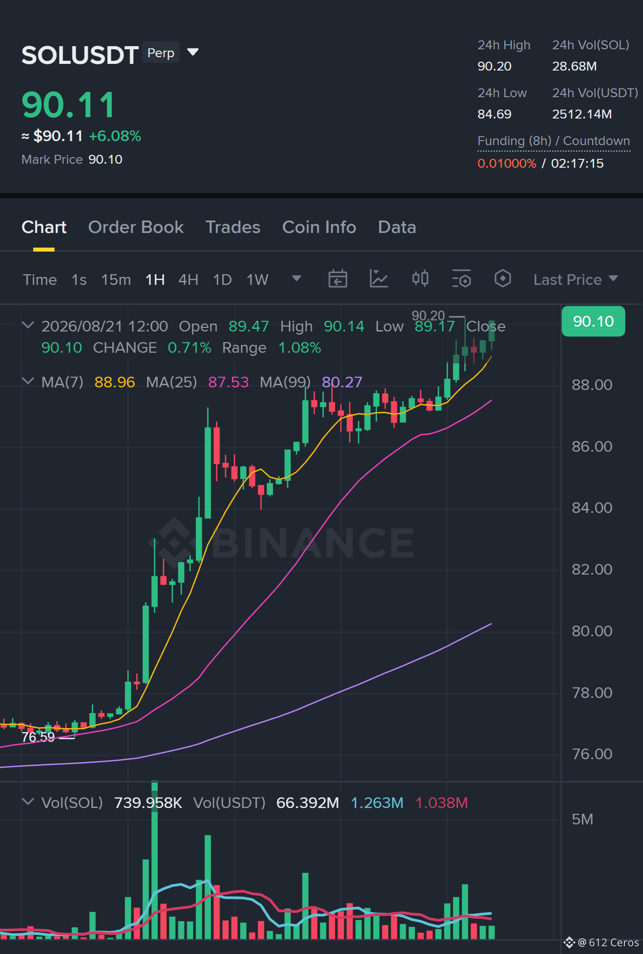This screenshot has width=643, height=954.
Task: Collapse the Vol(SOL) legend chevron
Action: 28,802
